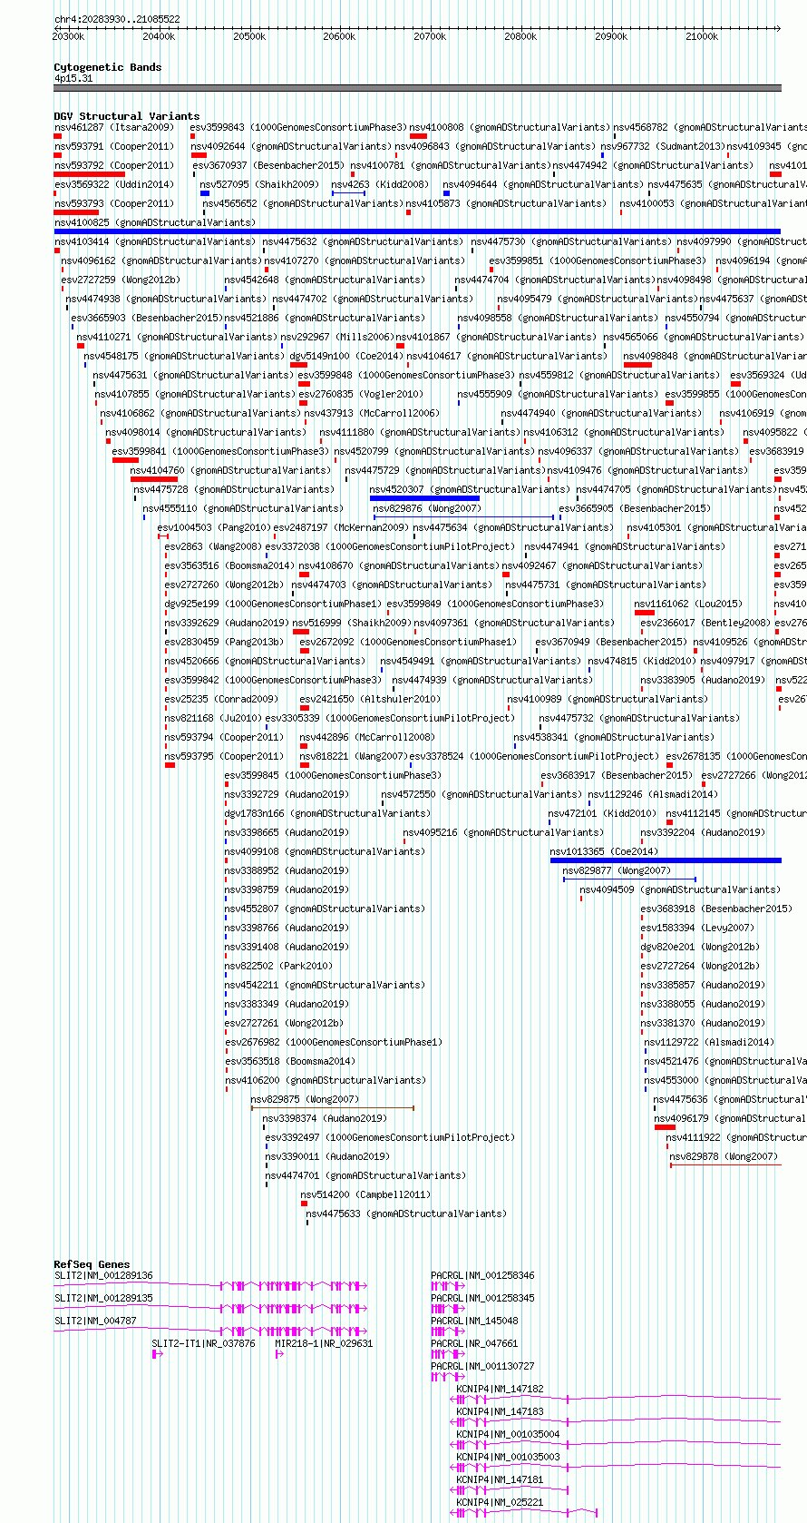
Task: Select variant nsv472101 (Kidd2010)
Action: click(x=601, y=813)
